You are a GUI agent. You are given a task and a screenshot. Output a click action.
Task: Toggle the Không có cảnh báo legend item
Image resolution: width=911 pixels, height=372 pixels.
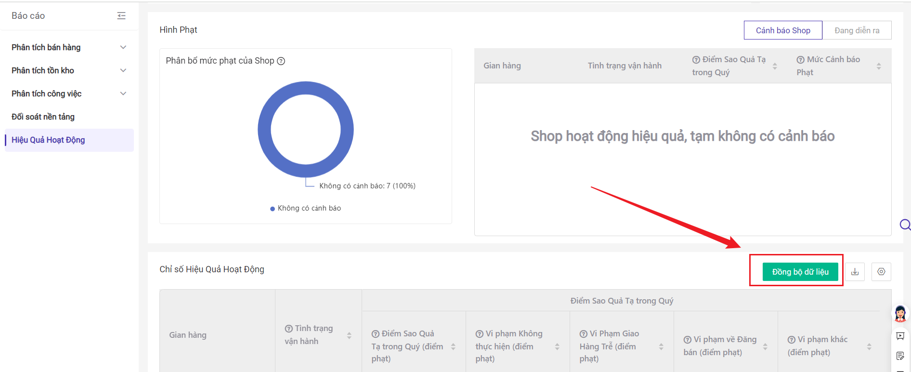pyautogui.click(x=306, y=208)
